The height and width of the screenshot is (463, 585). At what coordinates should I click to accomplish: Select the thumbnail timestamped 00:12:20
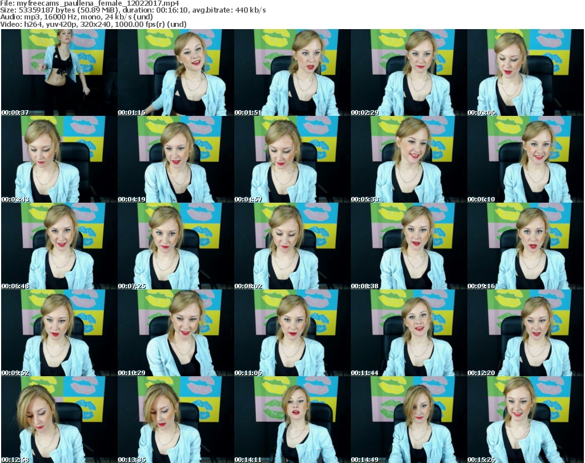(x=526, y=333)
